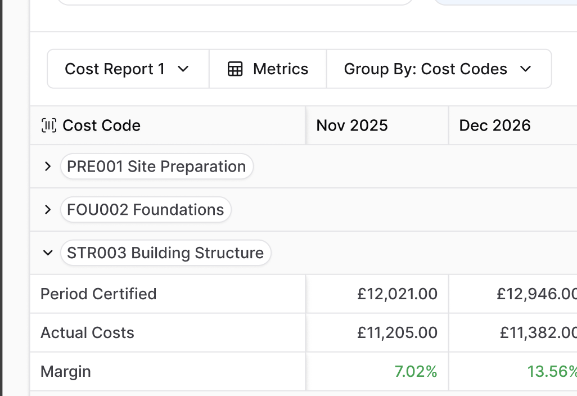The width and height of the screenshot is (577, 396).
Task: Click the Dec 2026 column header
Action: (495, 125)
